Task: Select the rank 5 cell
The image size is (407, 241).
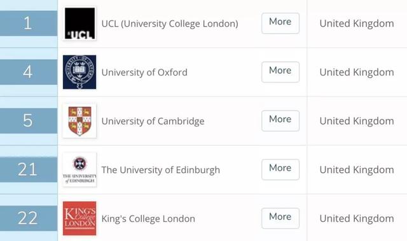Action: click(29, 121)
